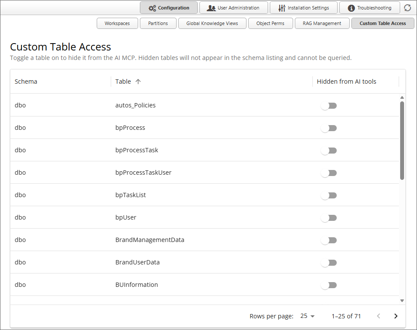Click the bpProcessTask table name
Image resolution: width=417 pixels, height=330 pixels.
point(137,150)
